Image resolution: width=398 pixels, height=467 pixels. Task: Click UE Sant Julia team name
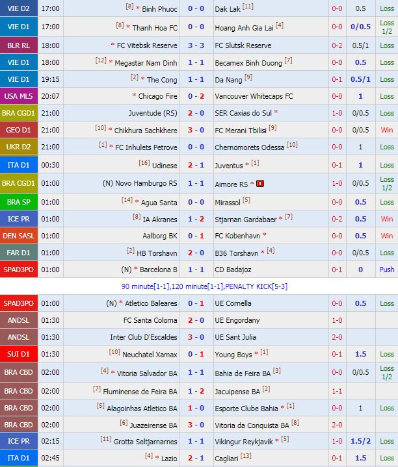tap(235, 337)
